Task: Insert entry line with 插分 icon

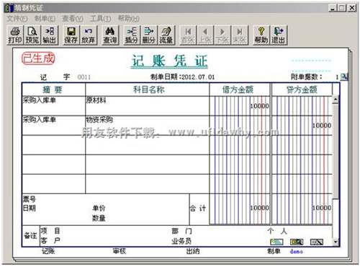Action: coord(132,35)
